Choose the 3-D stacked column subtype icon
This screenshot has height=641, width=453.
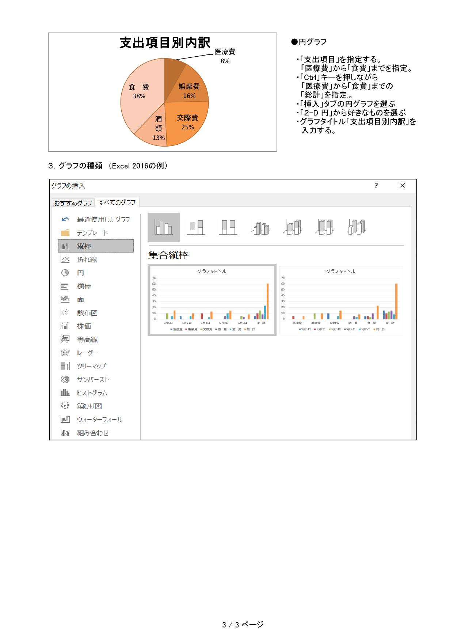pyautogui.click(x=292, y=227)
